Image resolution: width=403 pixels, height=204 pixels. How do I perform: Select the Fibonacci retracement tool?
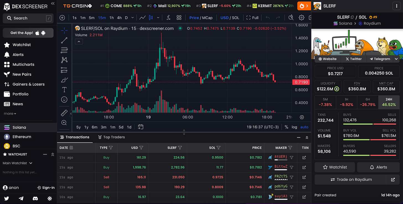[64, 50]
